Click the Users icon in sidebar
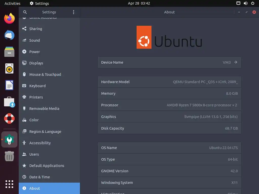 (x=24, y=154)
